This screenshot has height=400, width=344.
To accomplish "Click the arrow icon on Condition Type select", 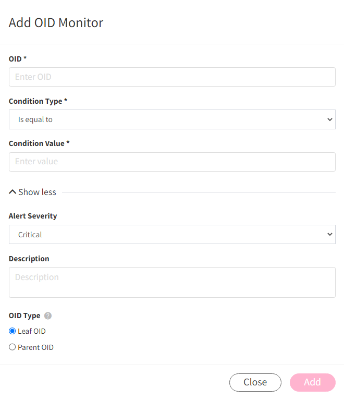I will click(x=330, y=119).
